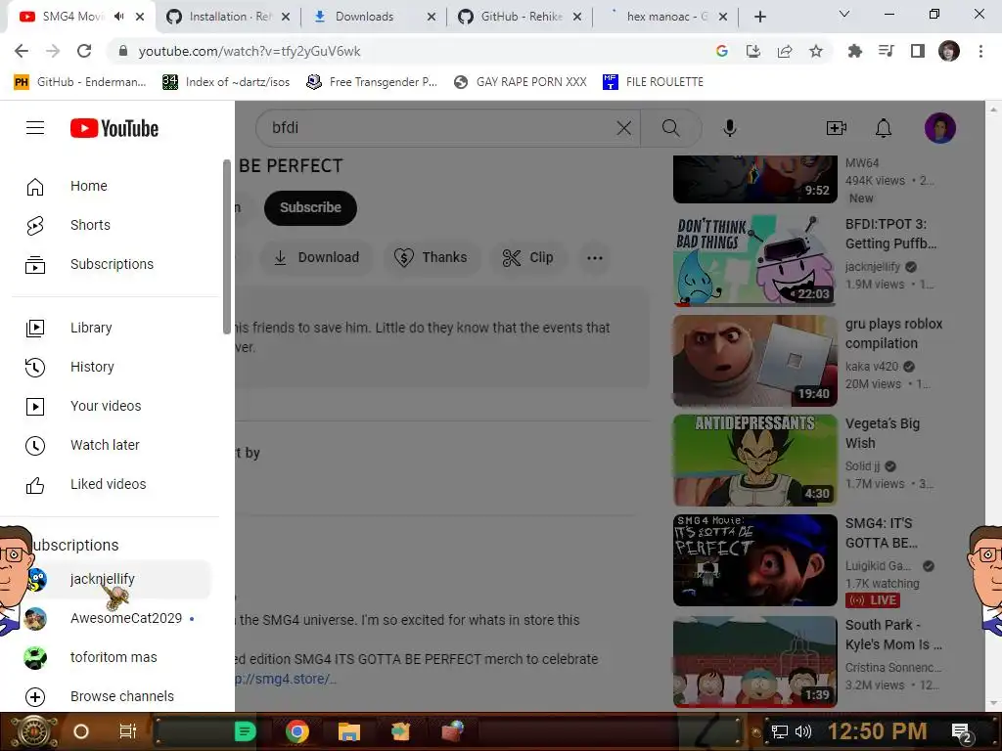Open the Vegeta's Big Wish thumbnail
The image size is (1002, 751).
(754, 460)
